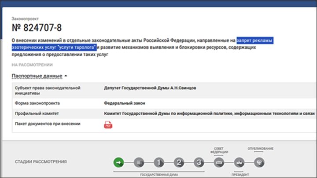This screenshot has width=317, height=178.
Task: Open deputy А.Н.Свинцов initiator link
Action: [x=150, y=88]
